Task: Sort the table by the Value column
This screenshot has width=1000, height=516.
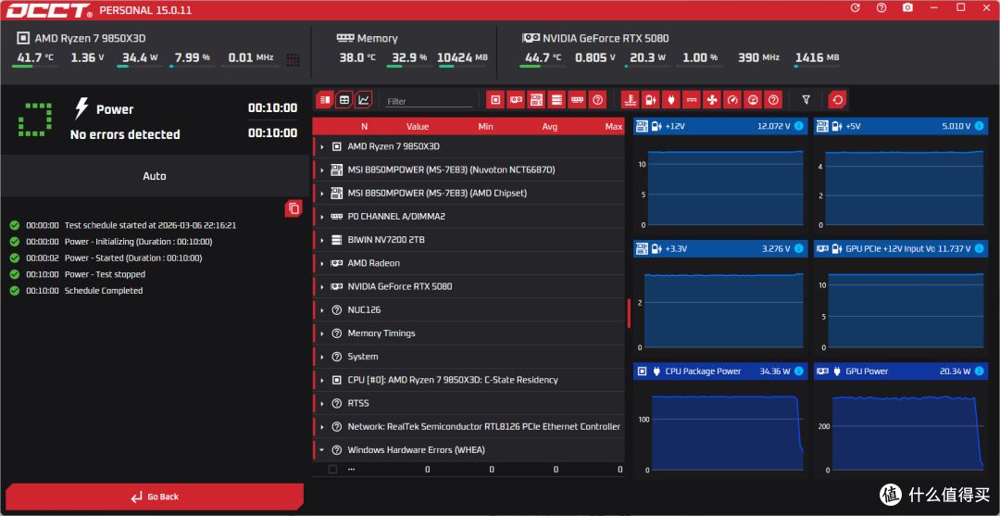Action: (x=418, y=126)
